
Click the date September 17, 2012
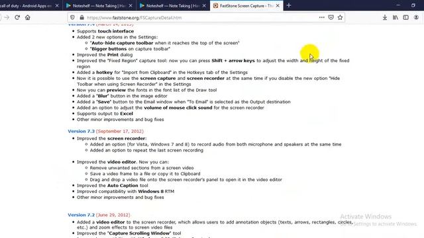pyautogui.click(x=120, y=131)
